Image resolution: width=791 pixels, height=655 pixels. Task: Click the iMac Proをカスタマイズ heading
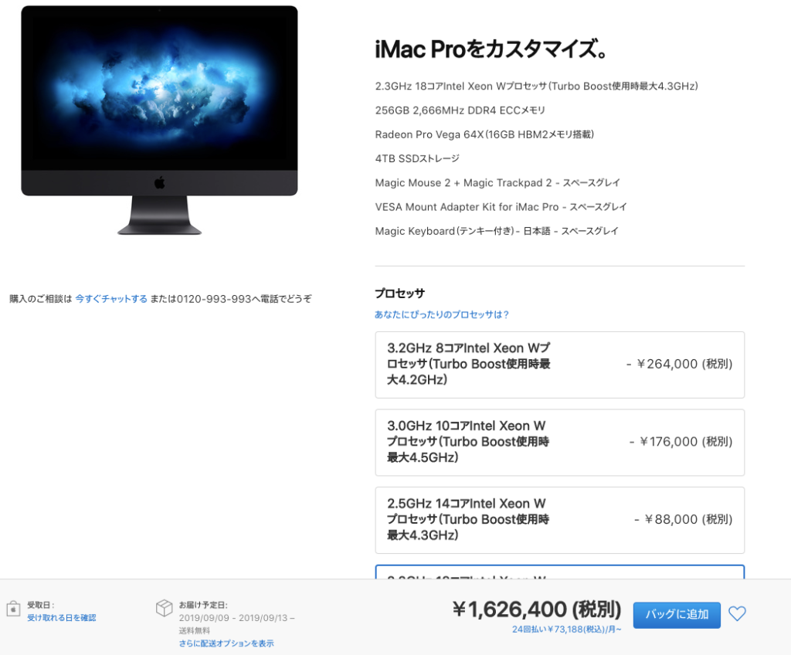click(491, 49)
